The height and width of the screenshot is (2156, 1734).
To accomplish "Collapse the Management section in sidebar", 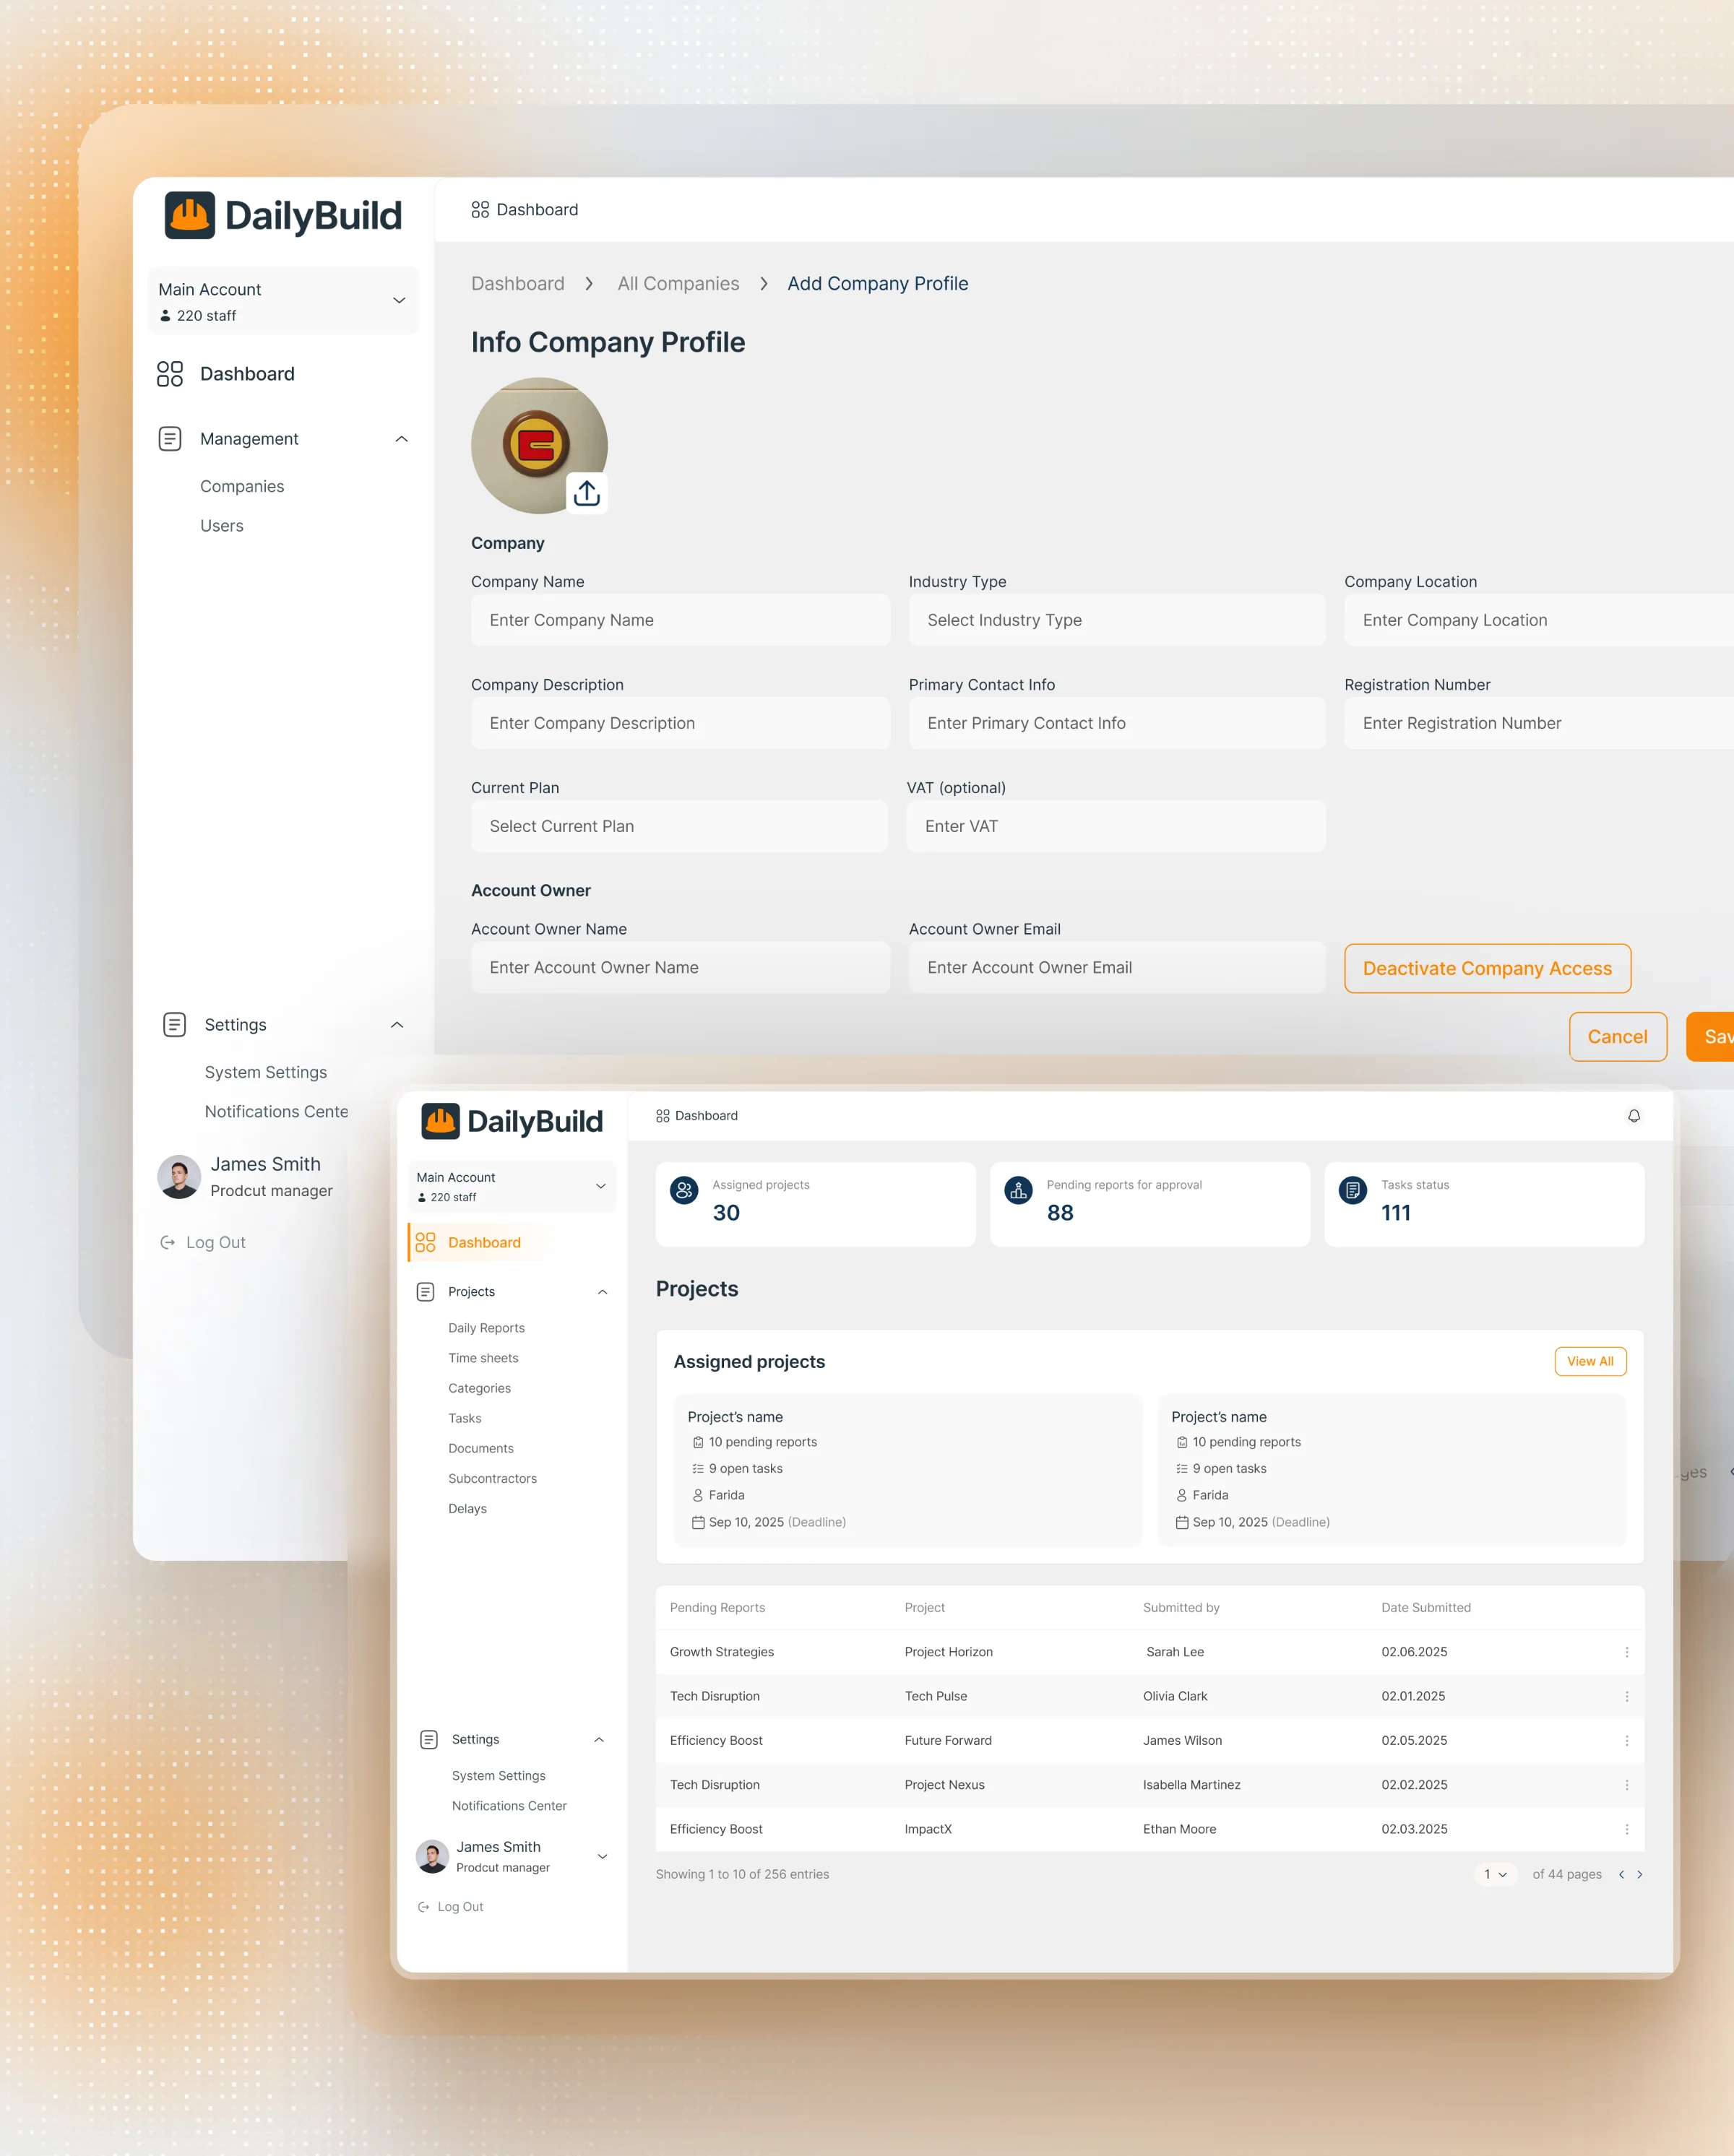I will [401, 439].
